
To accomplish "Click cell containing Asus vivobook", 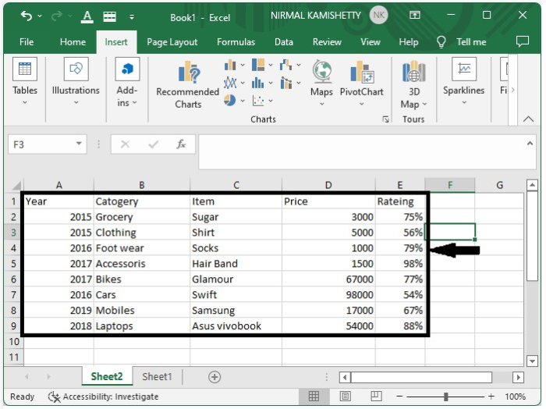I will (x=236, y=326).
